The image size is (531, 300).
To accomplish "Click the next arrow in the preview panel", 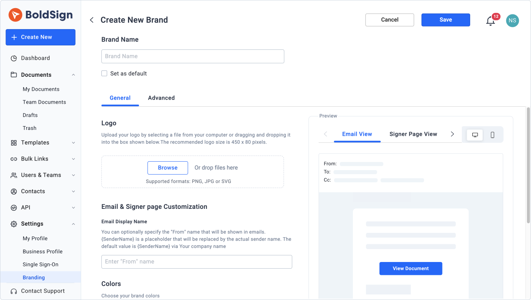I will pyautogui.click(x=452, y=134).
